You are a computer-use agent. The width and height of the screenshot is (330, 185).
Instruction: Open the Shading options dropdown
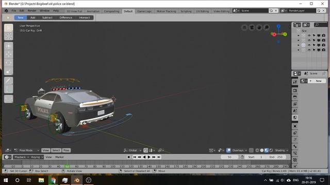coord(281,151)
